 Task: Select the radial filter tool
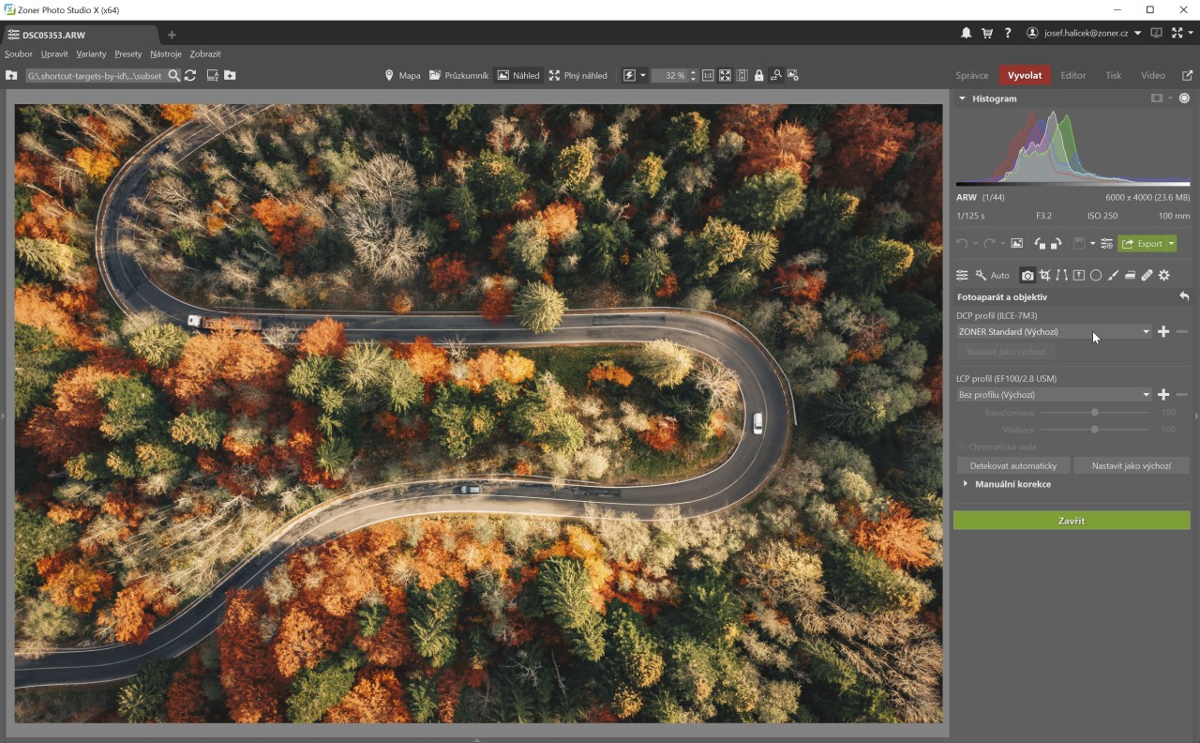[x=1096, y=275]
